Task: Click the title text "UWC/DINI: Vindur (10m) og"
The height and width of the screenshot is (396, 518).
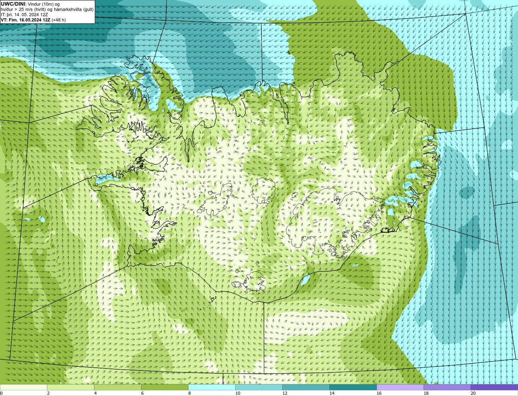Action: click(30, 4)
